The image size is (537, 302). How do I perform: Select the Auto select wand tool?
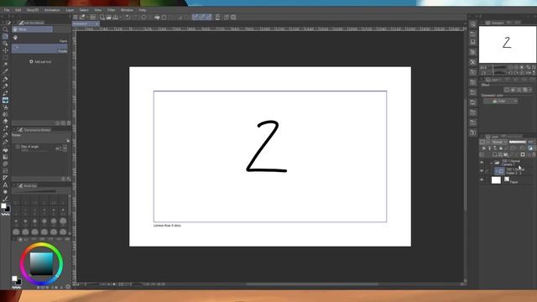tap(5, 65)
